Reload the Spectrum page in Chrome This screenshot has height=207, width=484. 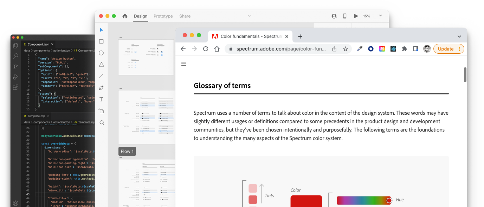tap(206, 49)
